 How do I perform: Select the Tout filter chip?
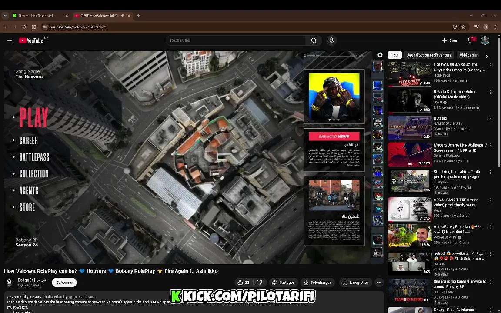click(x=394, y=55)
